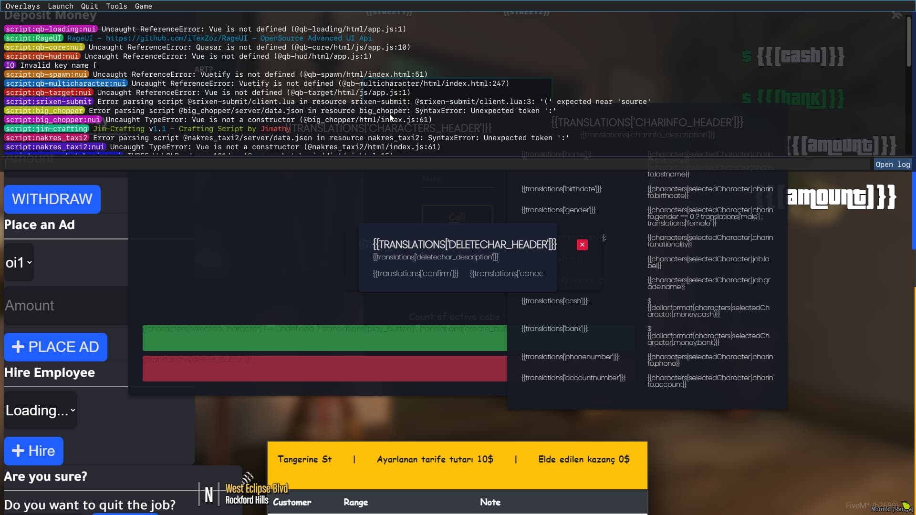Click the Elde edilen kazanç 0$ text
This screenshot has width=916, height=515.
[583, 459]
